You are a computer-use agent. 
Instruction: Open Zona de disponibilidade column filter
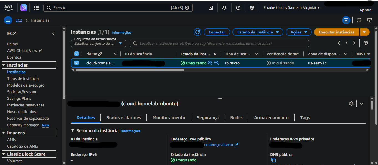345,54
